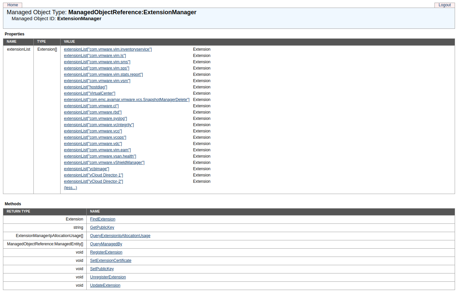The height and width of the screenshot is (292, 457).
Task: Open the com.vmware.vsan.health extension
Action: tap(100, 156)
